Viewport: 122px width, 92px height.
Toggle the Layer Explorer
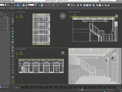point(81,5)
